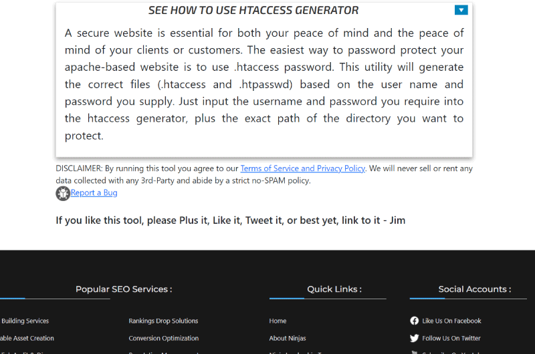Click the See How To Use heading
The image size is (535, 354).
tap(253, 10)
